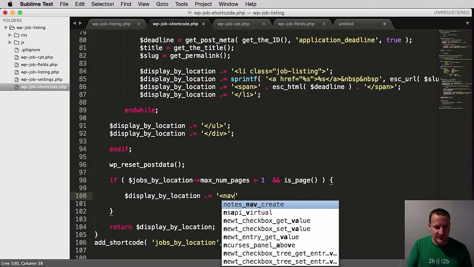This screenshot has height=267, width=474.
Task: Click the minimap code overview
Action: 455,69
